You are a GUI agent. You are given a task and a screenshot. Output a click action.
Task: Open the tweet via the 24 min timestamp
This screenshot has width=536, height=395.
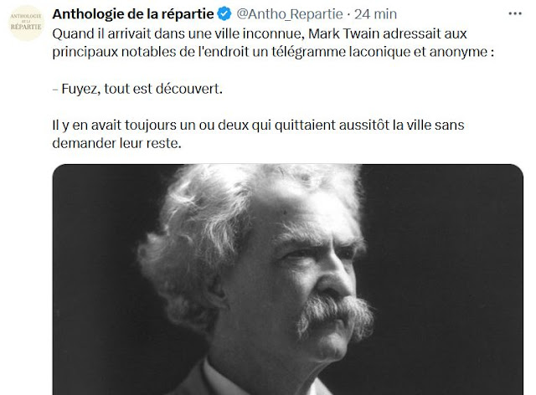coord(375,14)
